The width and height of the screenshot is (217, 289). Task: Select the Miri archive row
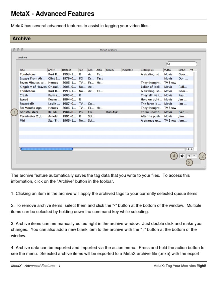106,121
